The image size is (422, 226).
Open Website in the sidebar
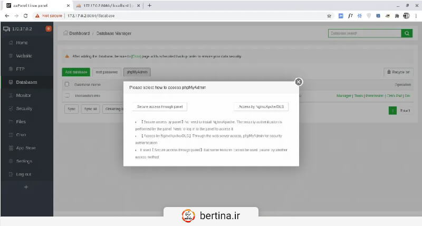(x=24, y=56)
